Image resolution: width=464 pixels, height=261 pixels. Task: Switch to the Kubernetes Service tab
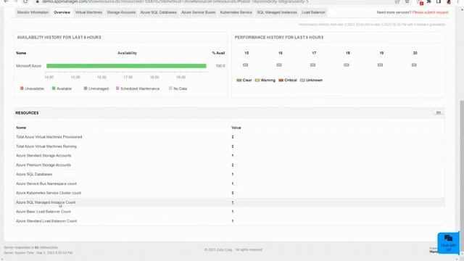[x=236, y=12]
